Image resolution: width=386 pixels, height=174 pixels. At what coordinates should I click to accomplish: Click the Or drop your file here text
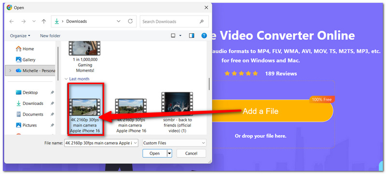tap(261, 136)
